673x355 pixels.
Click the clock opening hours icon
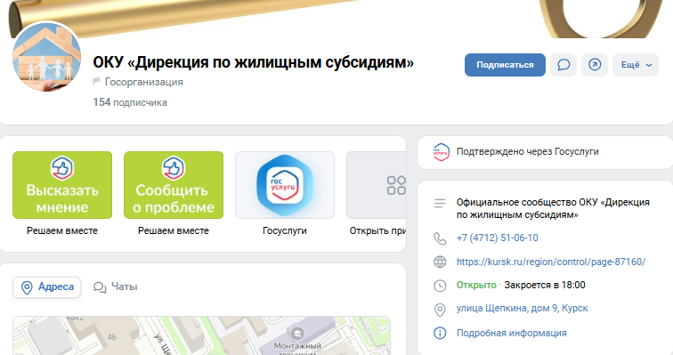click(x=440, y=286)
